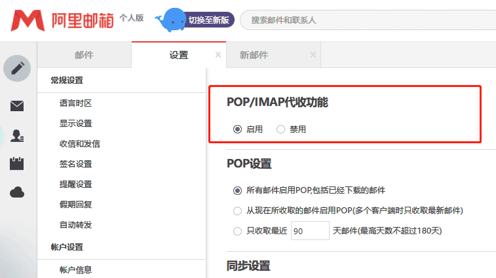This screenshot has width=496, height=278.
Task: Select 启用 for POP/IMAP代收功能
Action: pos(237,130)
